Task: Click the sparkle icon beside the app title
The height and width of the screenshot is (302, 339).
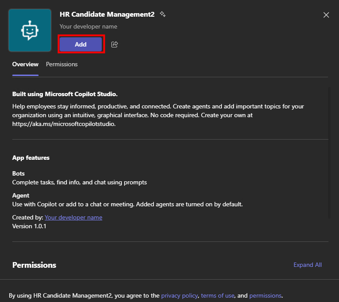Action: click(163, 14)
